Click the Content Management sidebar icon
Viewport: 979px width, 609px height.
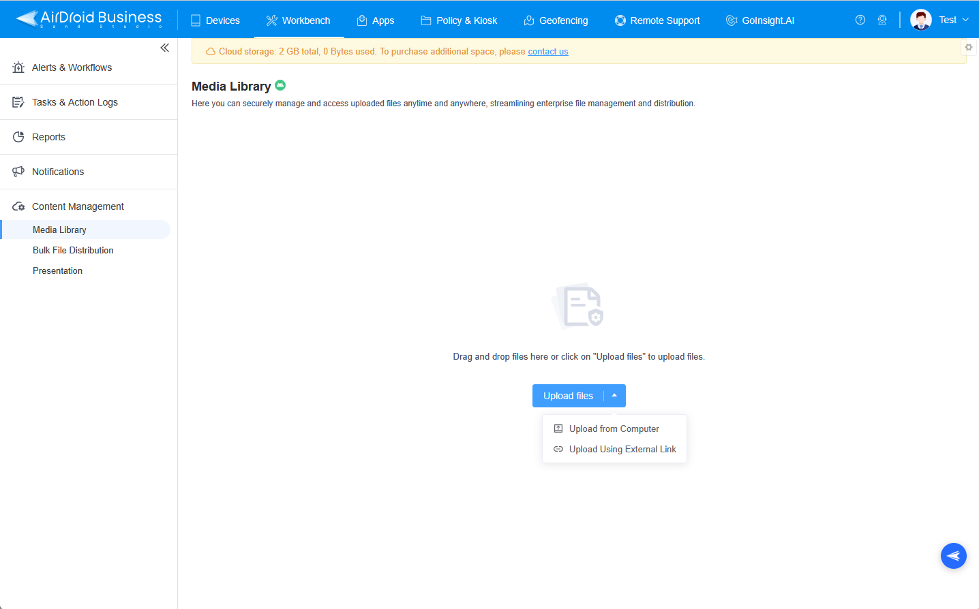18,206
